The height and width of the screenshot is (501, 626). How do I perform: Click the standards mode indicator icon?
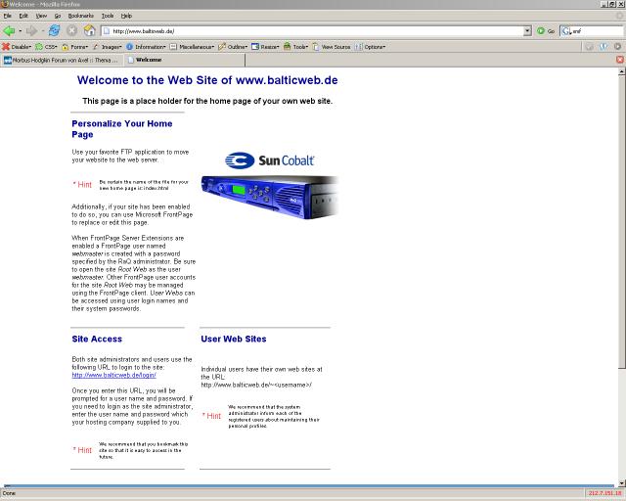click(589, 47)
